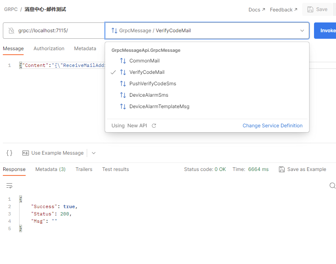Click the refresh icon next to New API
The height and width of the screenshot is (264, 336).
154,126
